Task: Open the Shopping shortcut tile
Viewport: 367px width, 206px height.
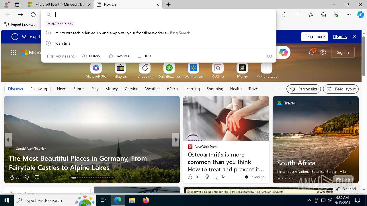Action: [x=145, y=70]
